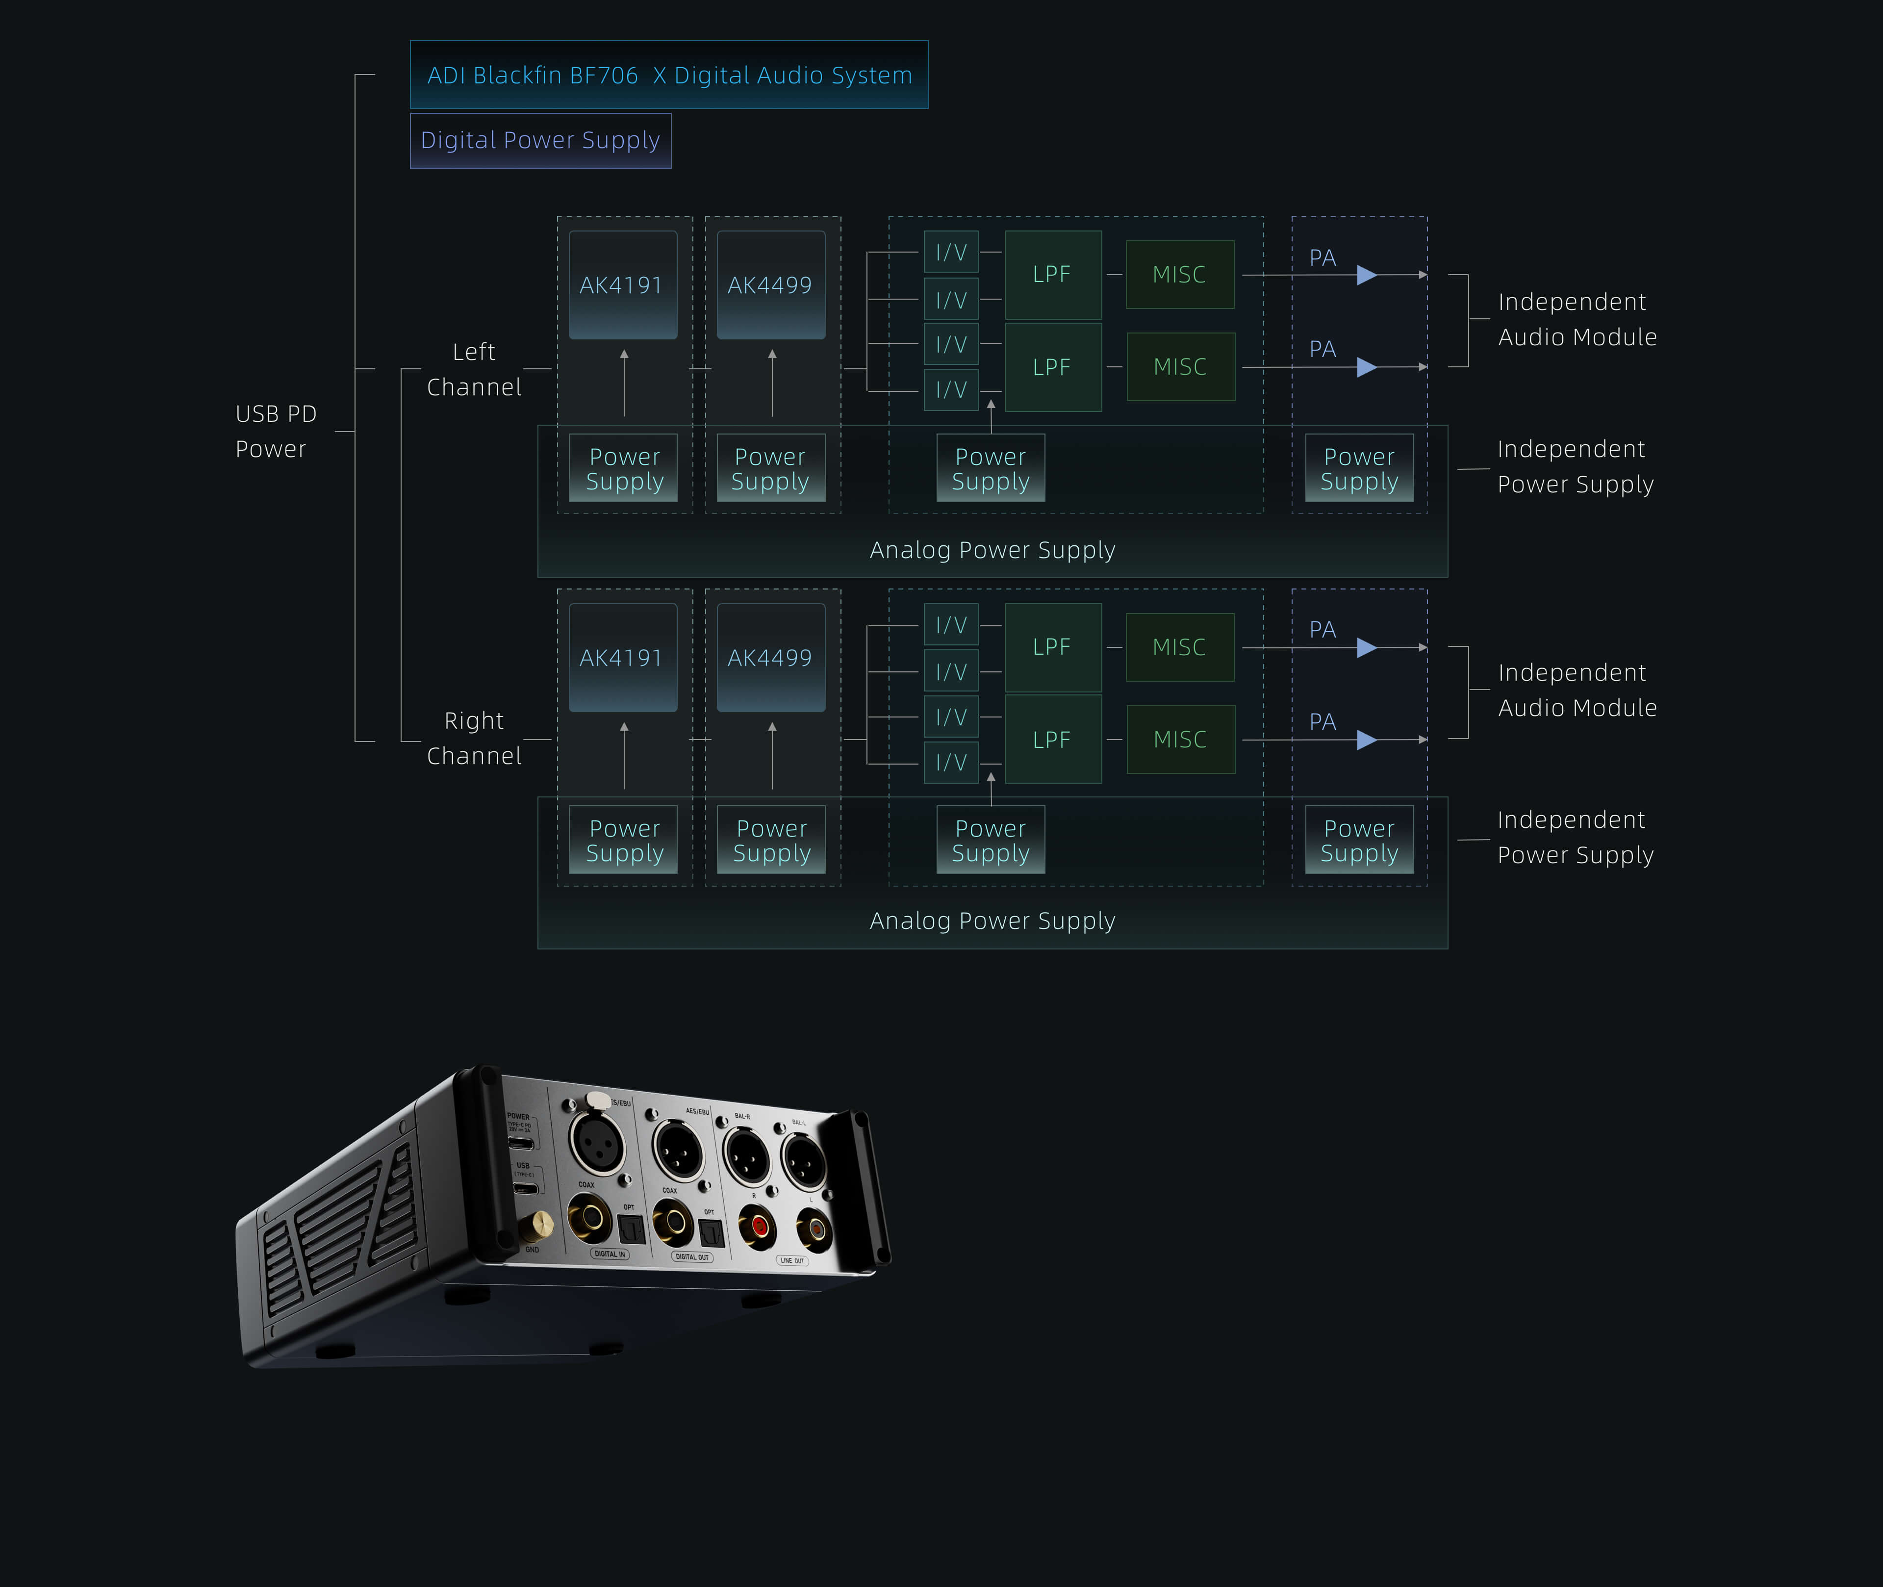This screenshot has height=1587, width=1883.
Task: Click the USB PD Power label
Action: (275, 431)
